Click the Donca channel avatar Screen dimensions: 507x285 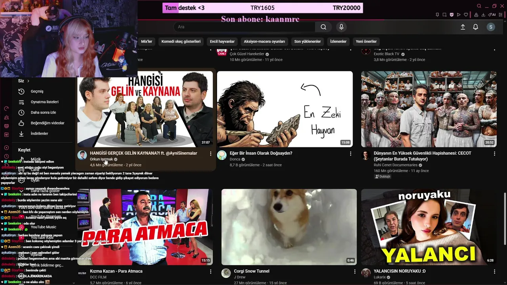[x=222, y=155]
